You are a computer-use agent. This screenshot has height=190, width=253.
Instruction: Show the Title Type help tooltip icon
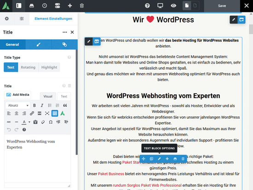(x=69, y=58)
